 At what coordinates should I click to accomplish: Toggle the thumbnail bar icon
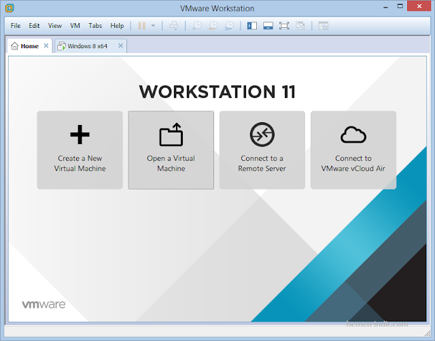coord(268,26)
